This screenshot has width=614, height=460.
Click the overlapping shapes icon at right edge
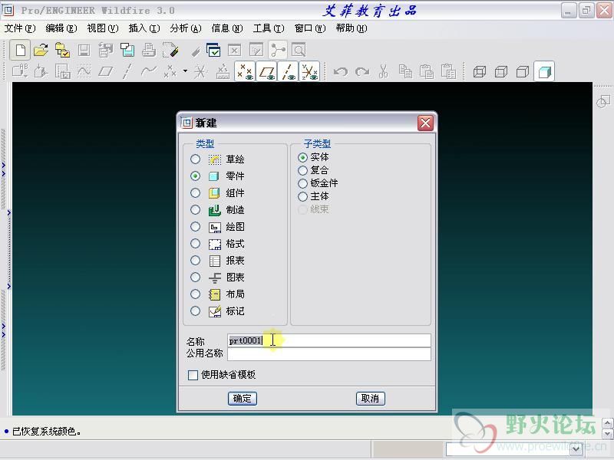[x=603, y=102]
